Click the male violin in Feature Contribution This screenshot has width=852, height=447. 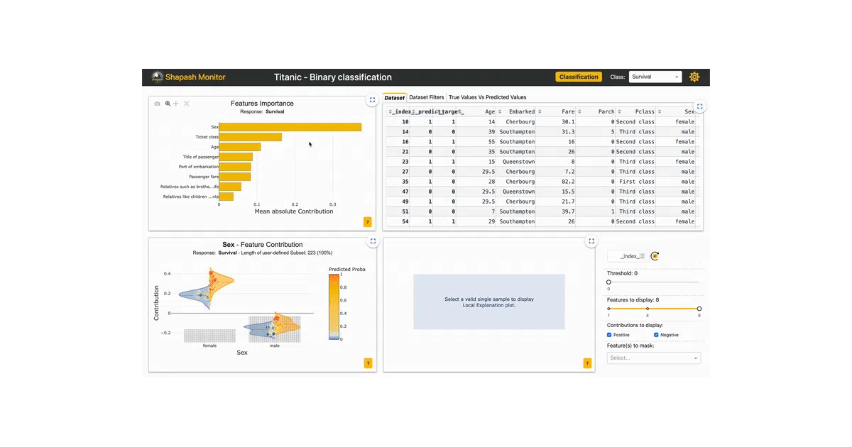(273, 325)
